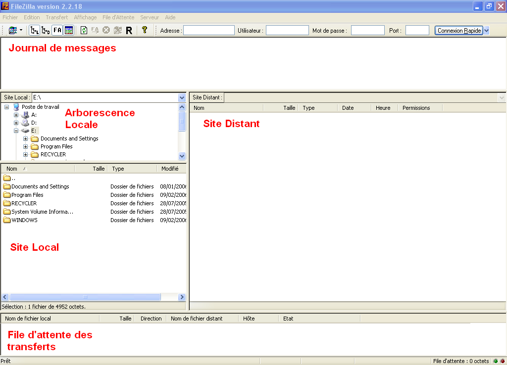Process the transfer queue icon
The image size is (507, 365).
(95, 30)
